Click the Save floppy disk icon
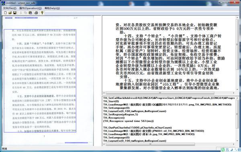241x152 pixels. point(15,13)
